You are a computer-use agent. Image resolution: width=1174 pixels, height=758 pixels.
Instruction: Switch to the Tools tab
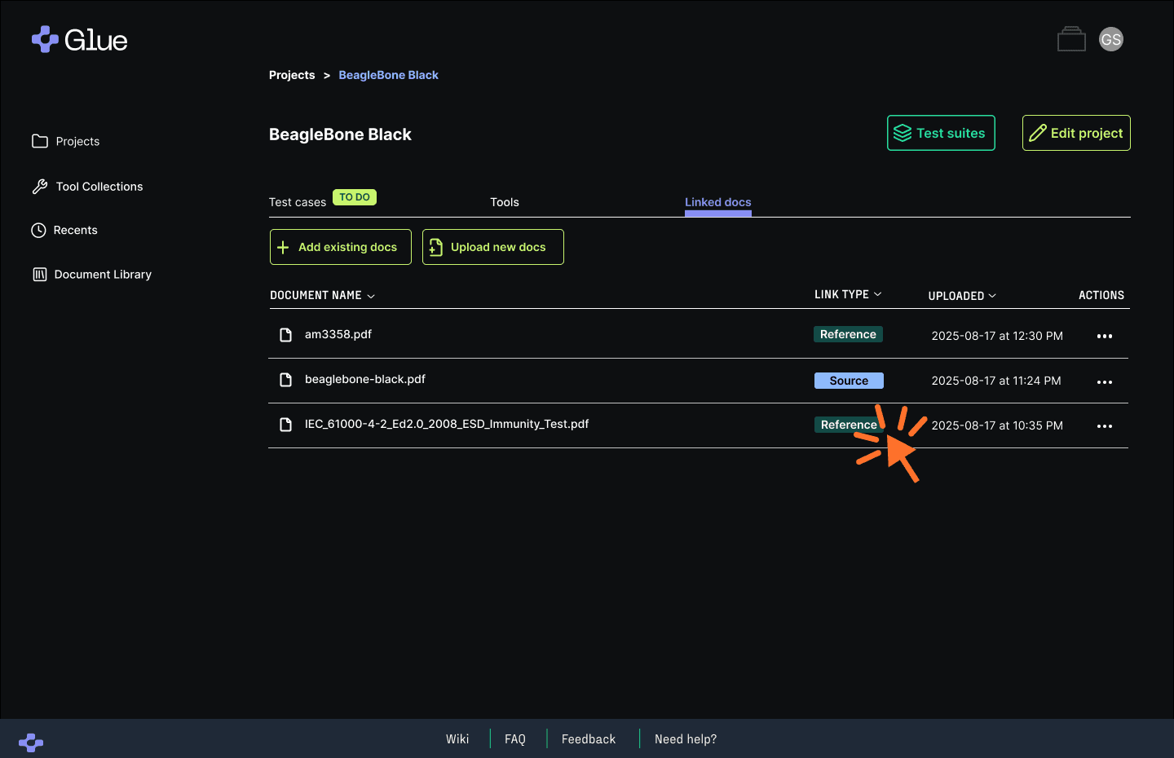coord(505,202)
